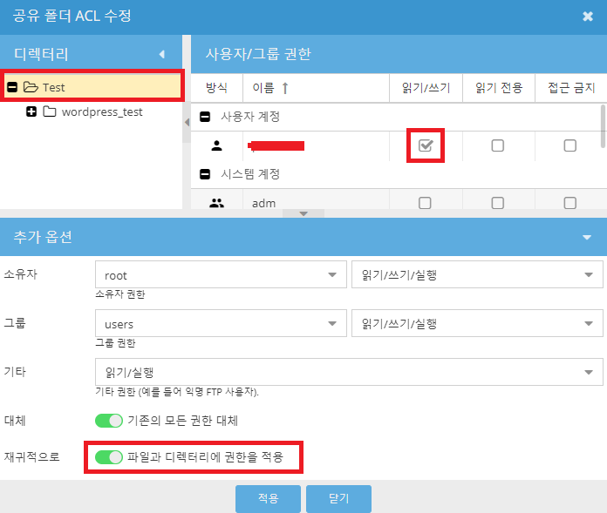Toggle 기존의 모든 권한 대체 switch
Image resolution: width=607 pixels, height=513 pixels.
[109, 421]
